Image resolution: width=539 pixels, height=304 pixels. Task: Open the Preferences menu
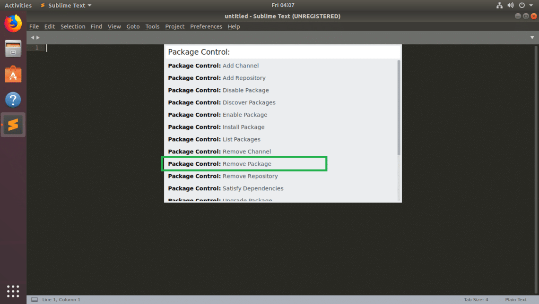206,27
